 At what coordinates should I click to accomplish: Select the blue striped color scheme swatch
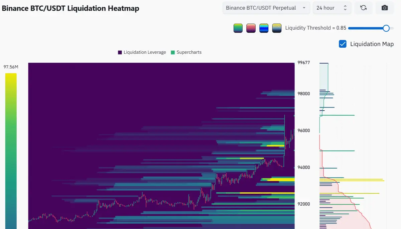point(264,28)
